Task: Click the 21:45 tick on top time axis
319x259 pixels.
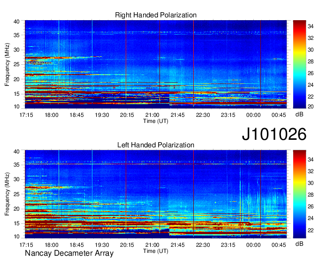Action: point(178,115)
